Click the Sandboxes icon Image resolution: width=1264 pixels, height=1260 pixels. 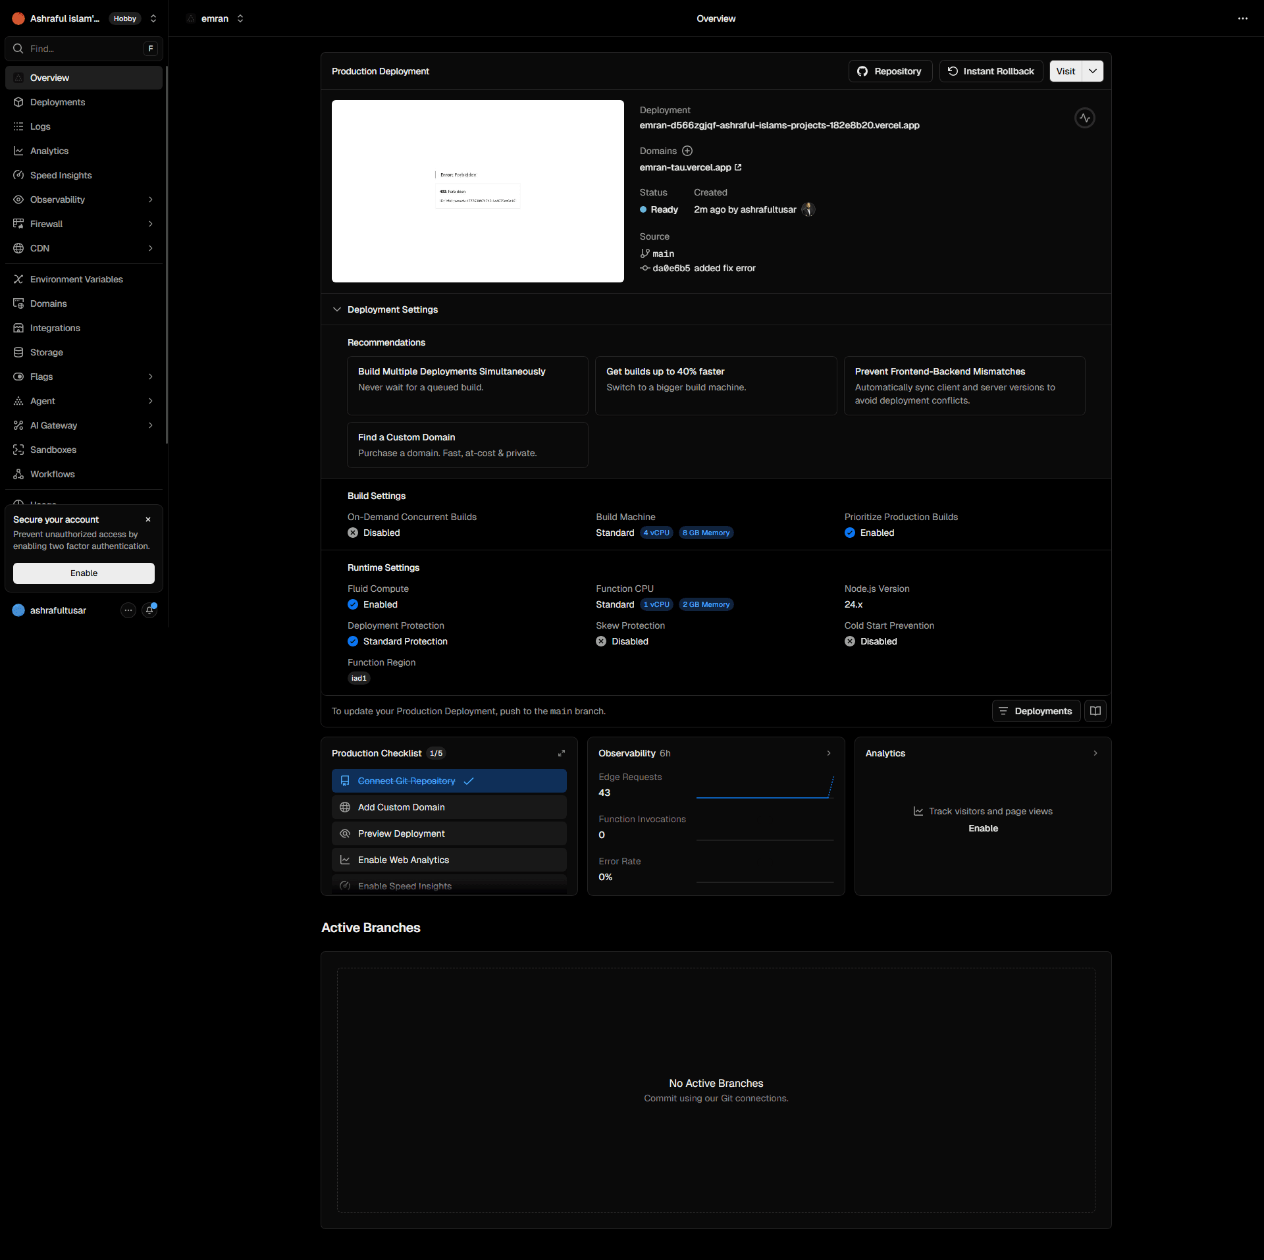(x=18, y=450)
